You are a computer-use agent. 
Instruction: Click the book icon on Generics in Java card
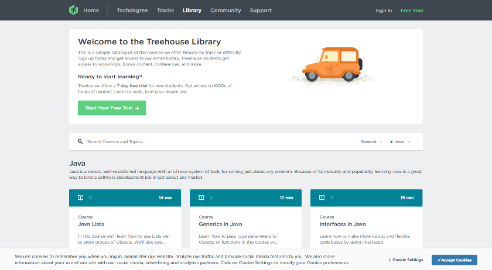point(201,198)
